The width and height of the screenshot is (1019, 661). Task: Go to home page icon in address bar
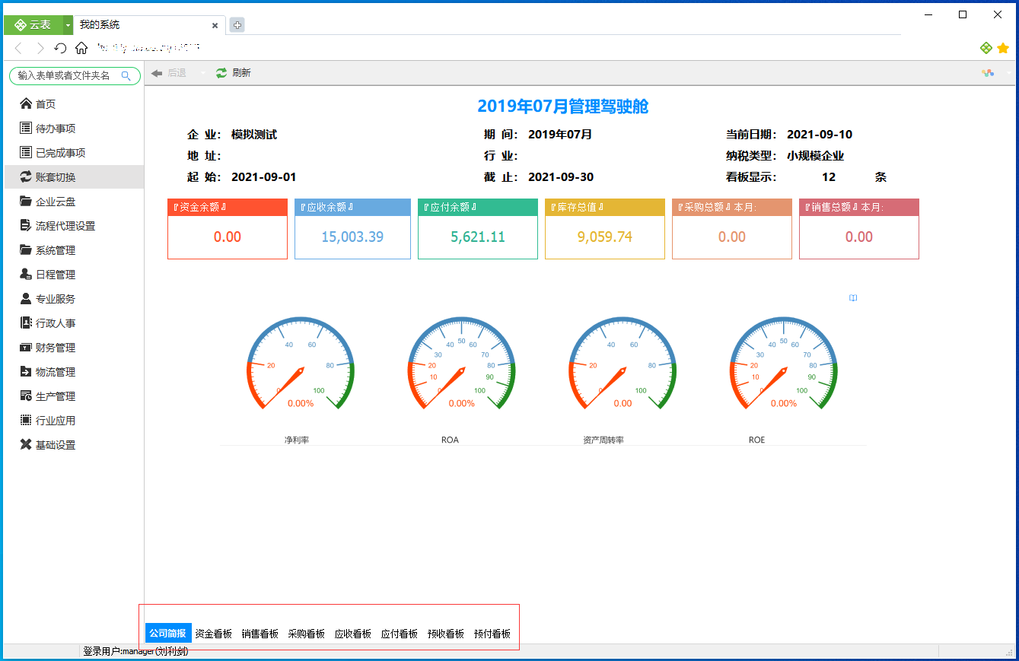coord(81,48)
